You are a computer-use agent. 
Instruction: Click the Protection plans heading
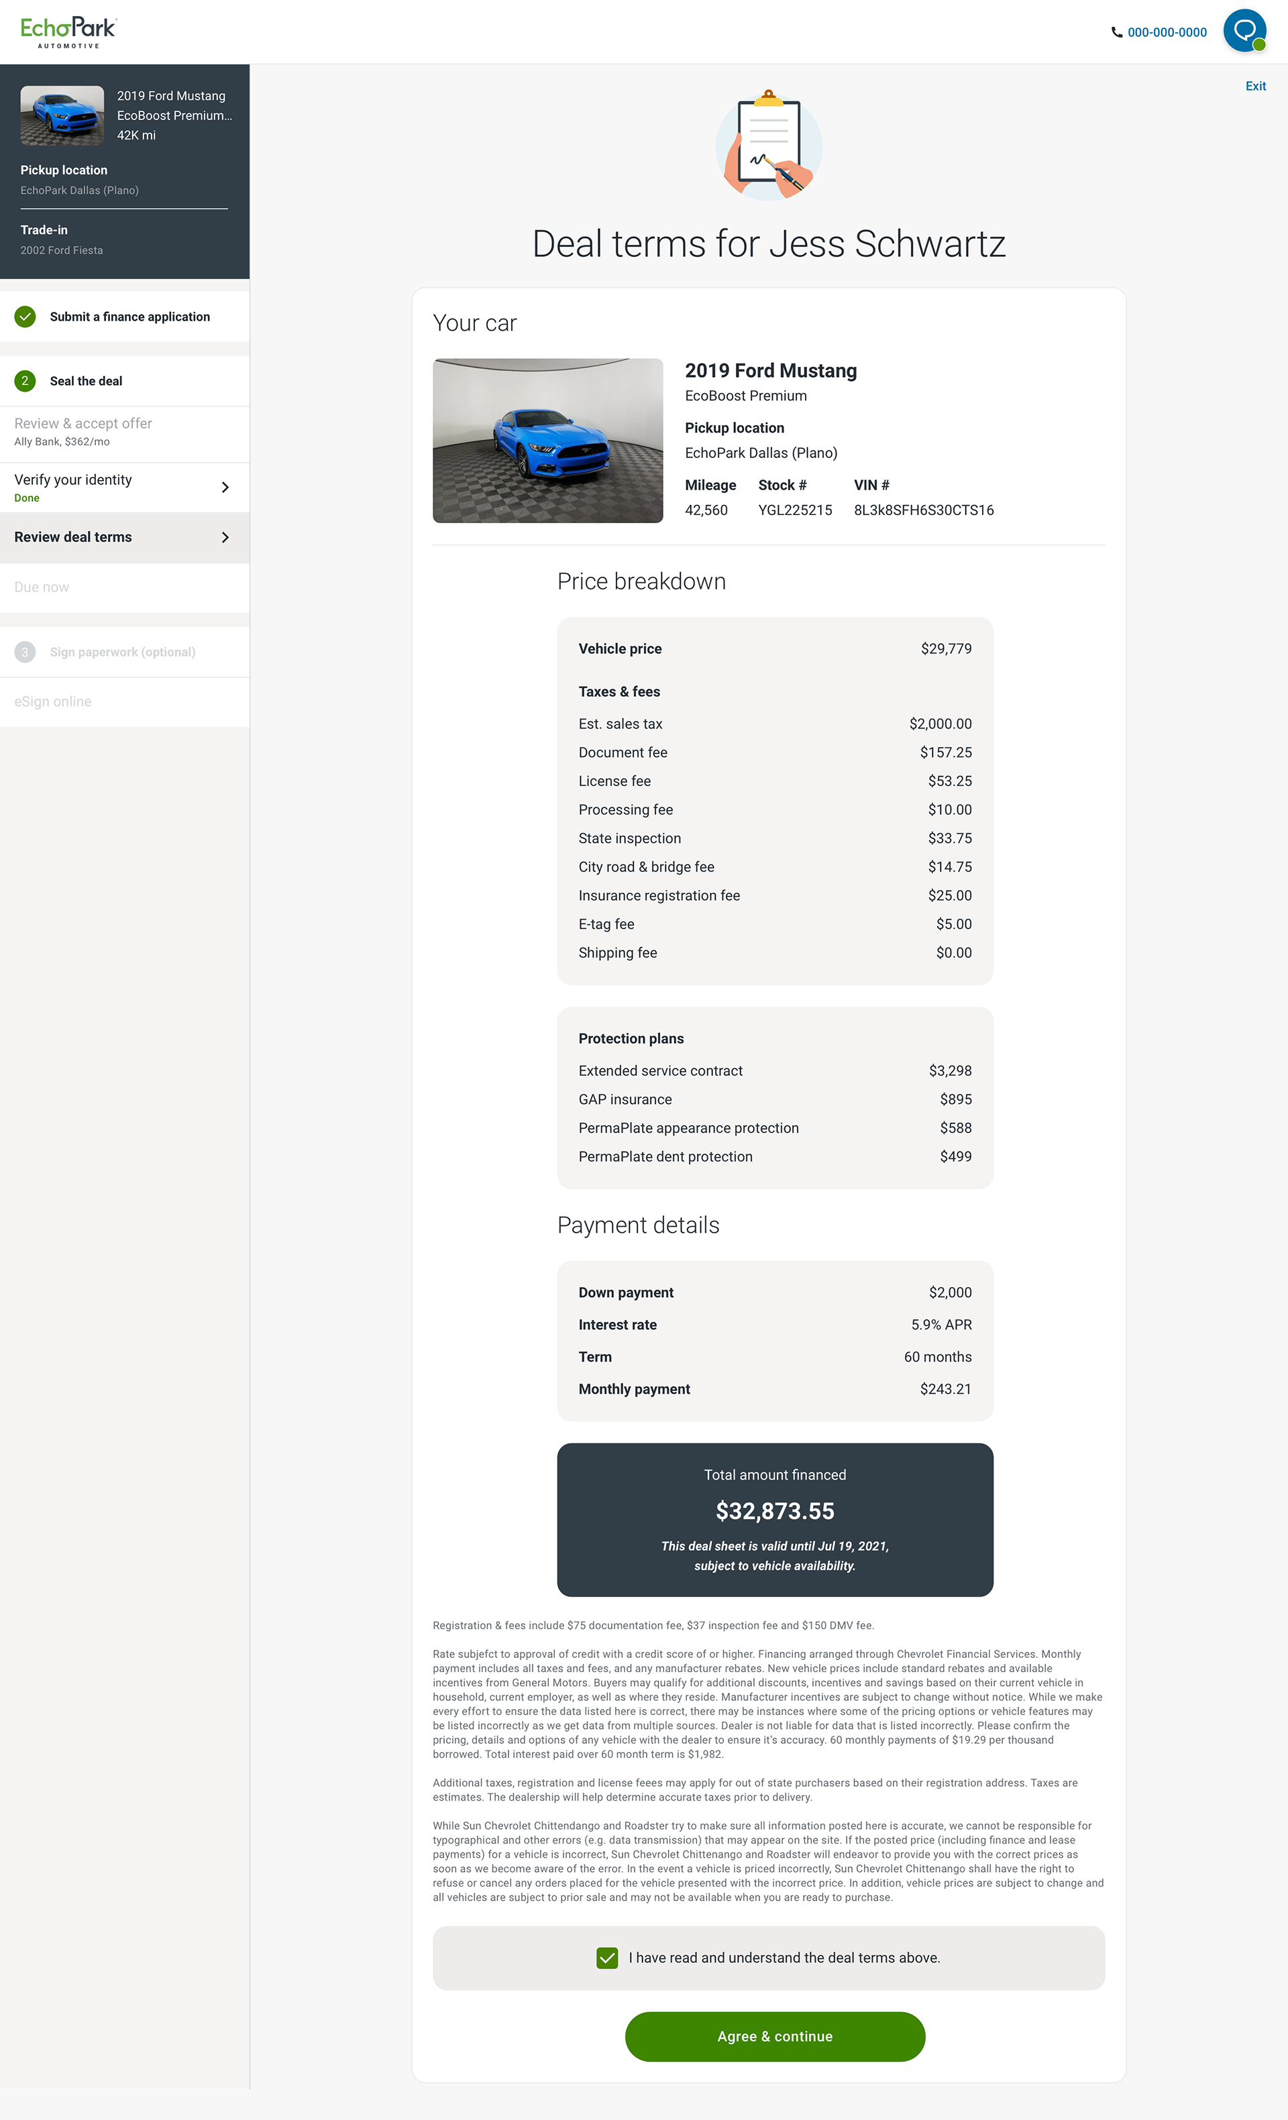coord(631,1038)
